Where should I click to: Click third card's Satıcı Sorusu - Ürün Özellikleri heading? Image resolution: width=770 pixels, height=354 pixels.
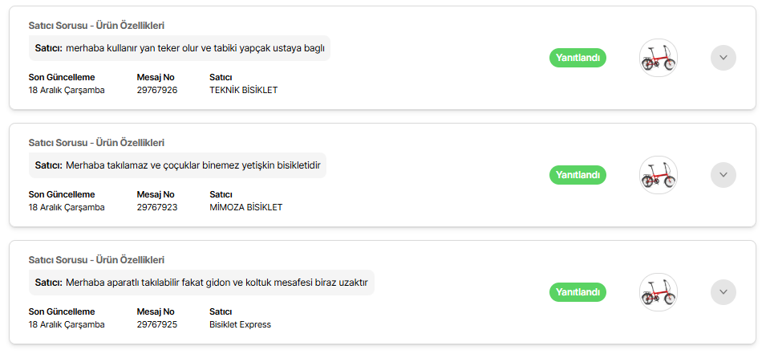(96, 259)
